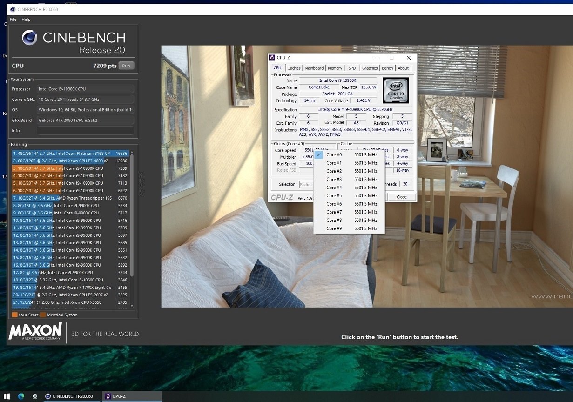Image resolution: width=573 pixels, height=402 pixels.
Task: Open the Help menu in Cinebench
Action: pos(26,20)
